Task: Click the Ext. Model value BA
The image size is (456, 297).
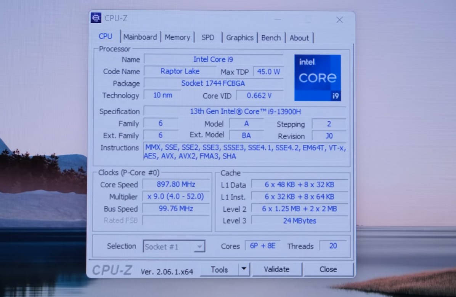Action: (x=246, y=136)
